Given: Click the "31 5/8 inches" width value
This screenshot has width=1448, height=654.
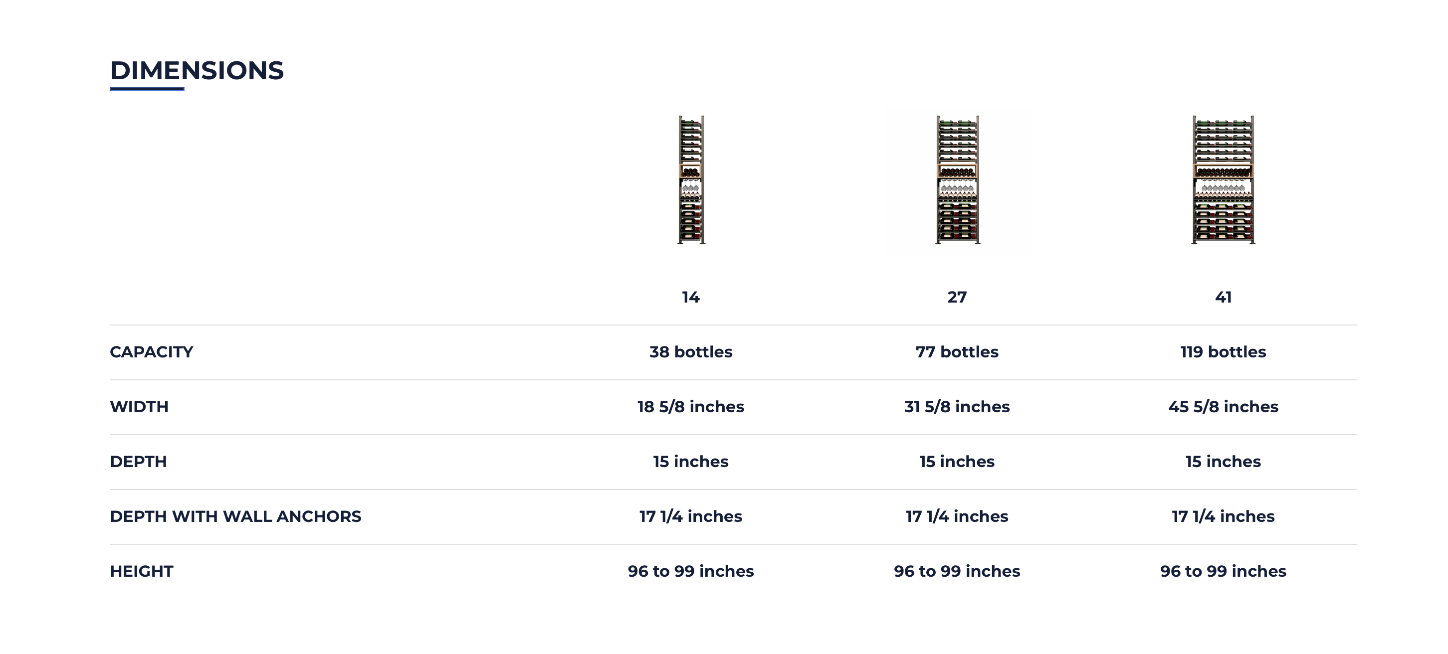Looking at the screenshot, I should [x=957, y=407].
